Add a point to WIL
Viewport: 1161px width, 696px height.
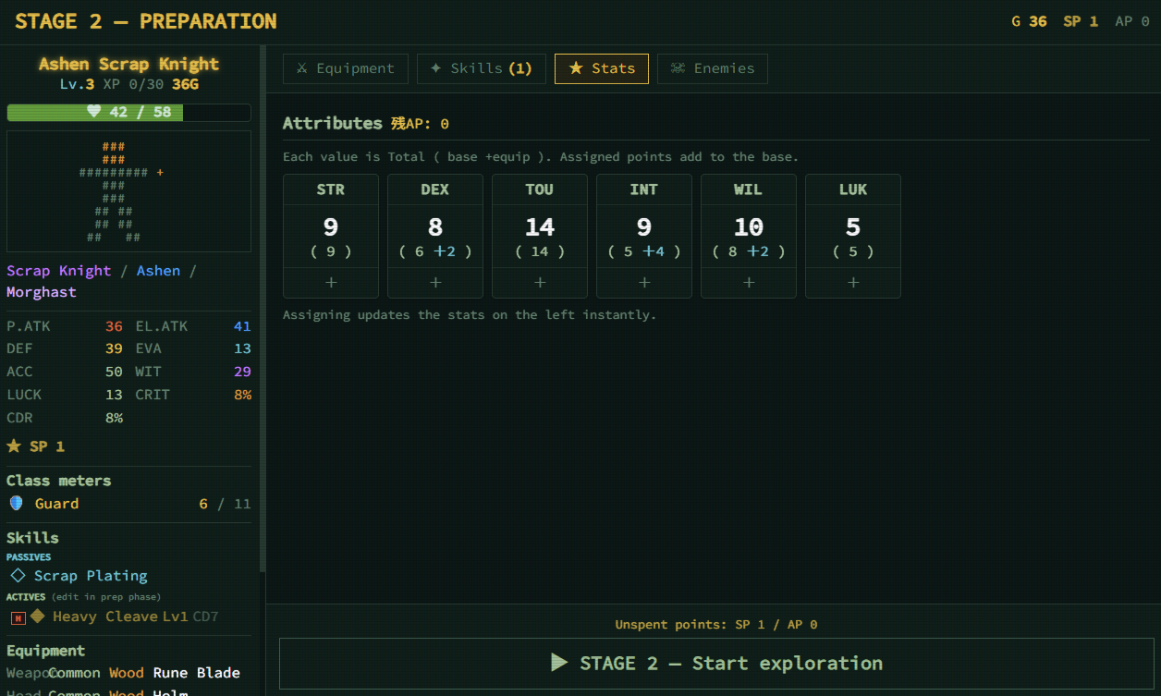coord(749,283)
